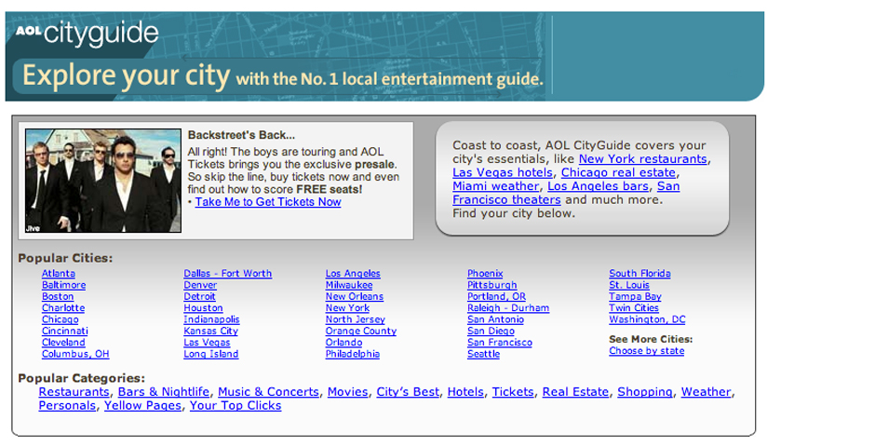
Task: Select Phoenix city link
Action: tap(485, 274)
